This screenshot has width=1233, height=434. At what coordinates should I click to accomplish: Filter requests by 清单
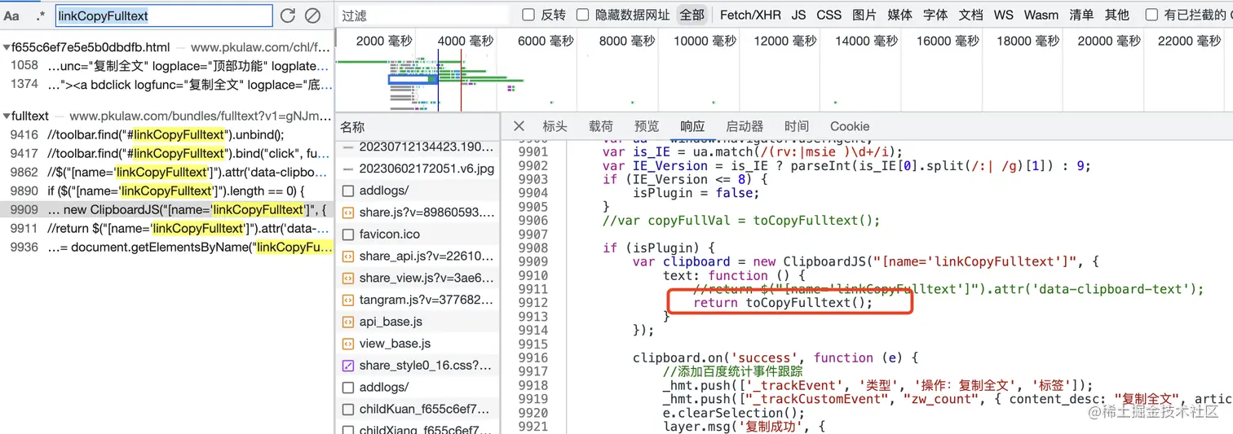click(x=1081, y=15)
